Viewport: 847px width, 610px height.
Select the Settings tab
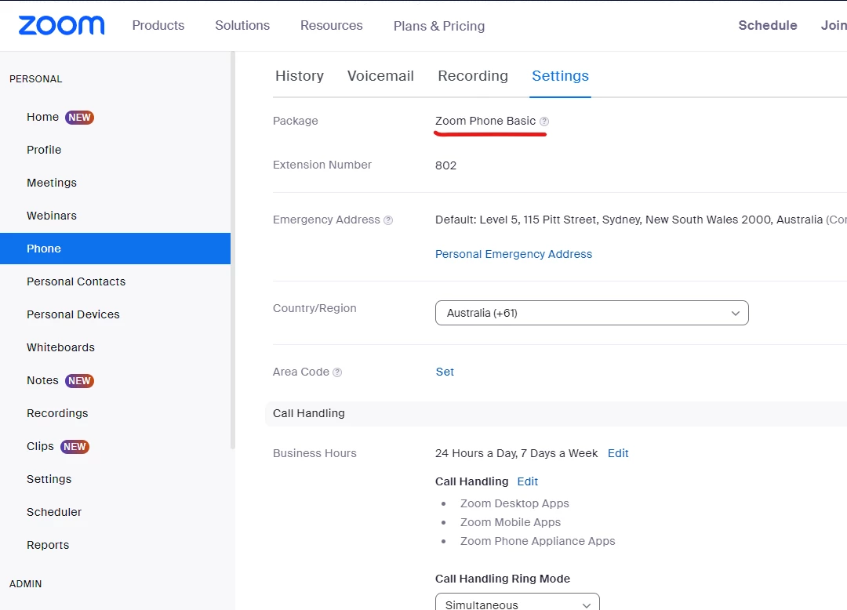point(560,75)
